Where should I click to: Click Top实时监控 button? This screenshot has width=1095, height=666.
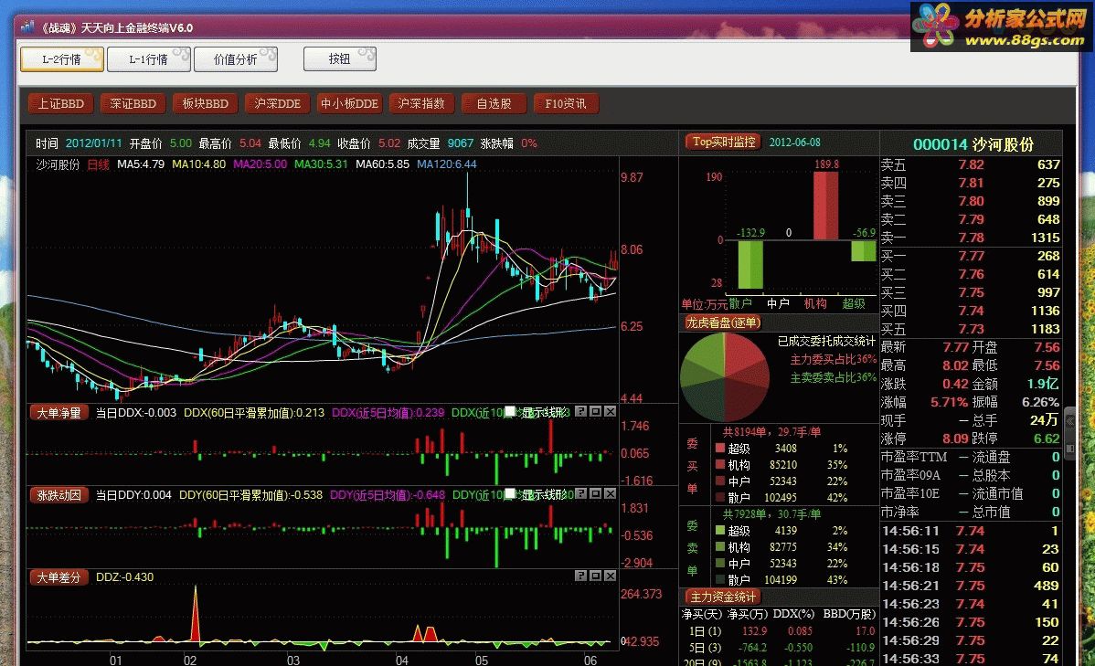(x=724, y=142)
